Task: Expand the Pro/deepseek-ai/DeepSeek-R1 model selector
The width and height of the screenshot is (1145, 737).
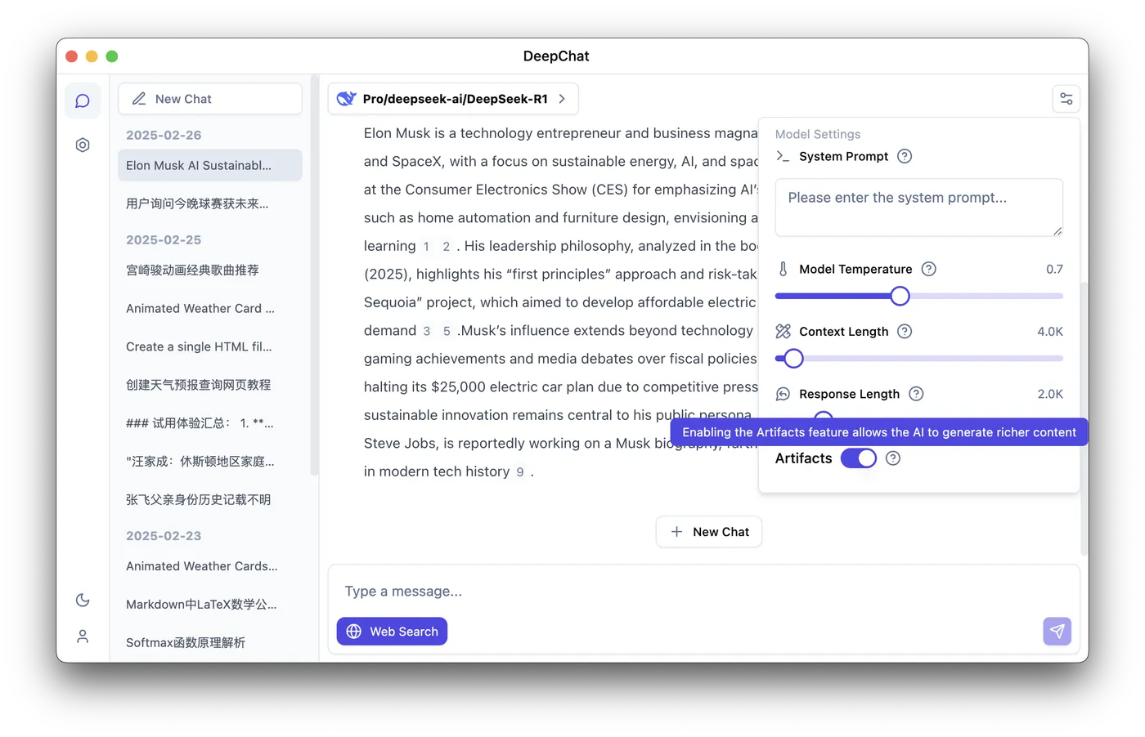Action: (453, 99)
